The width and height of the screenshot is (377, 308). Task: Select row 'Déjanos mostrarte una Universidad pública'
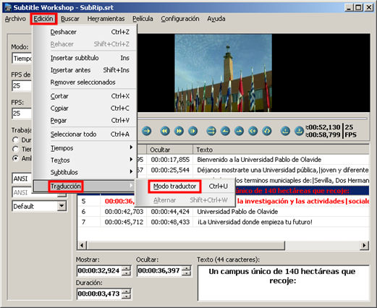tap(253, 170)
